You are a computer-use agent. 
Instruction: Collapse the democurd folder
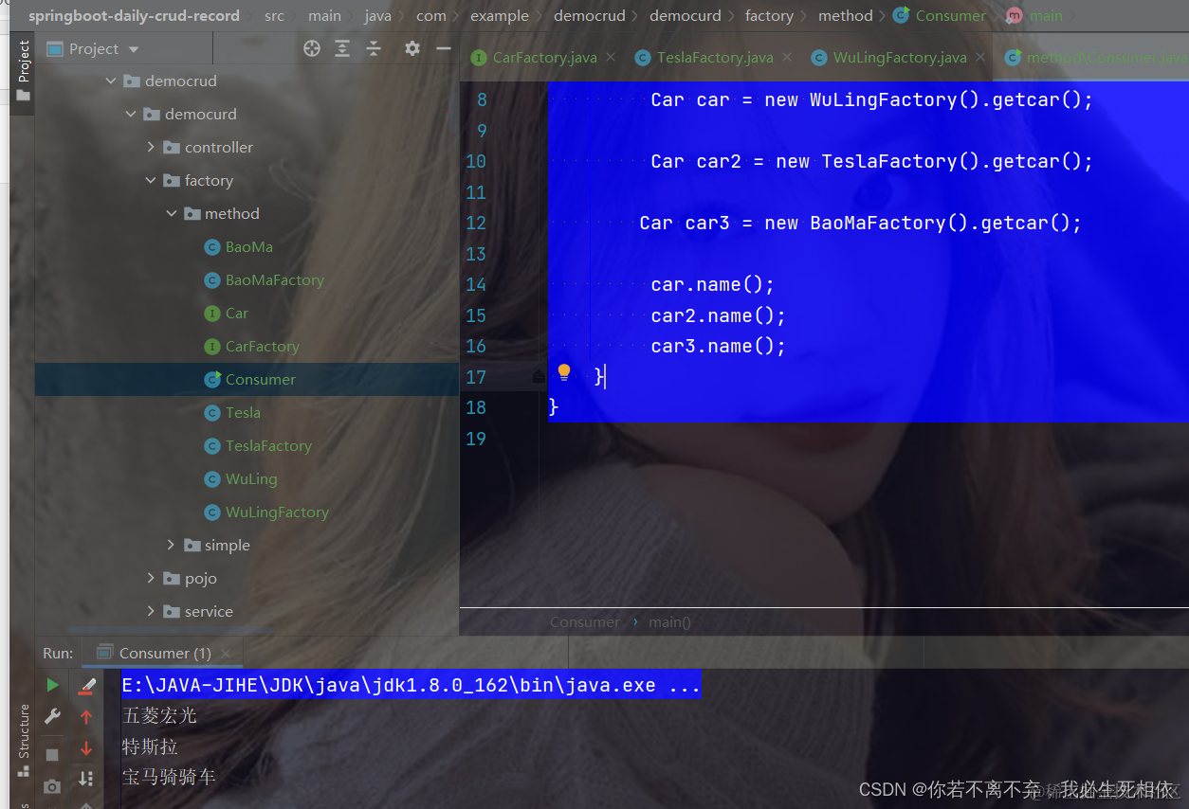coord(131,115)
